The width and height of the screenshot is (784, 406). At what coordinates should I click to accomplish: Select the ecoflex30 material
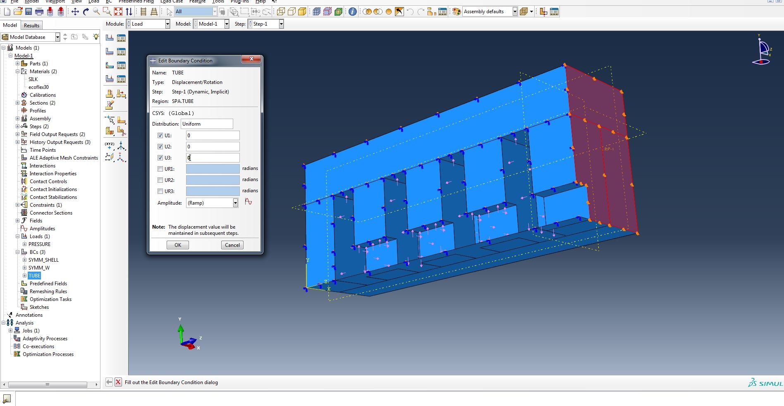coord(38,87)
